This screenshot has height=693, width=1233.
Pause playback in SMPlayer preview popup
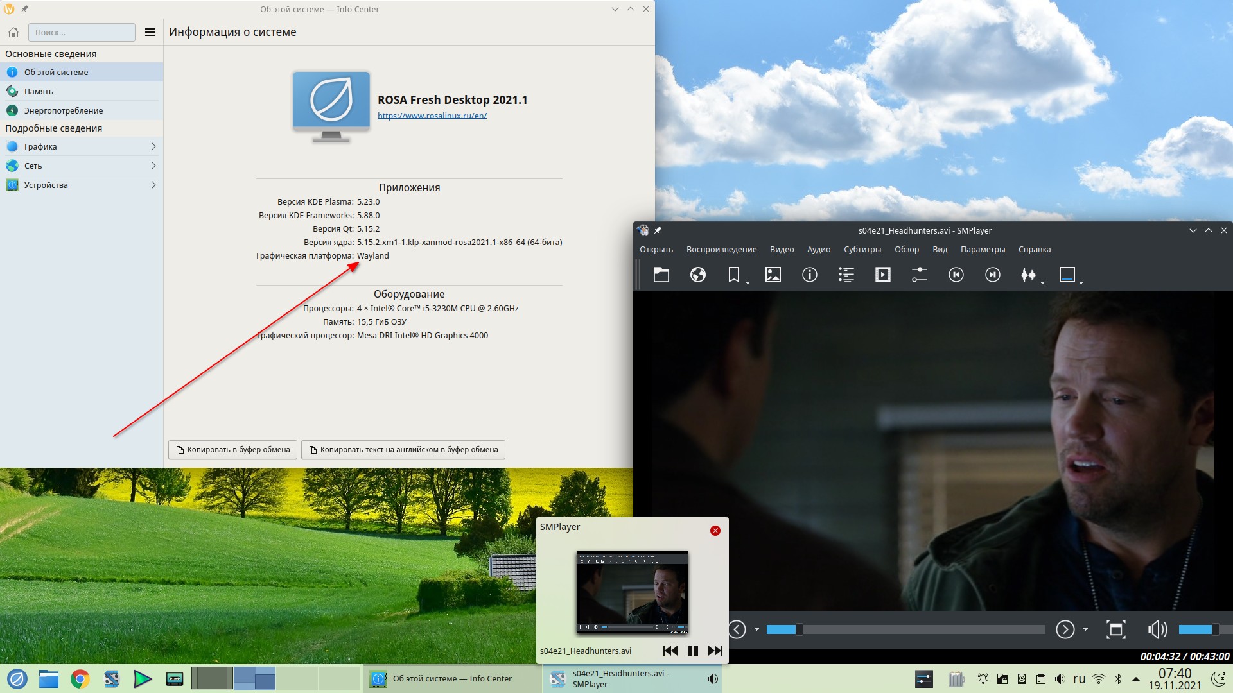click(x=692, y=651)
